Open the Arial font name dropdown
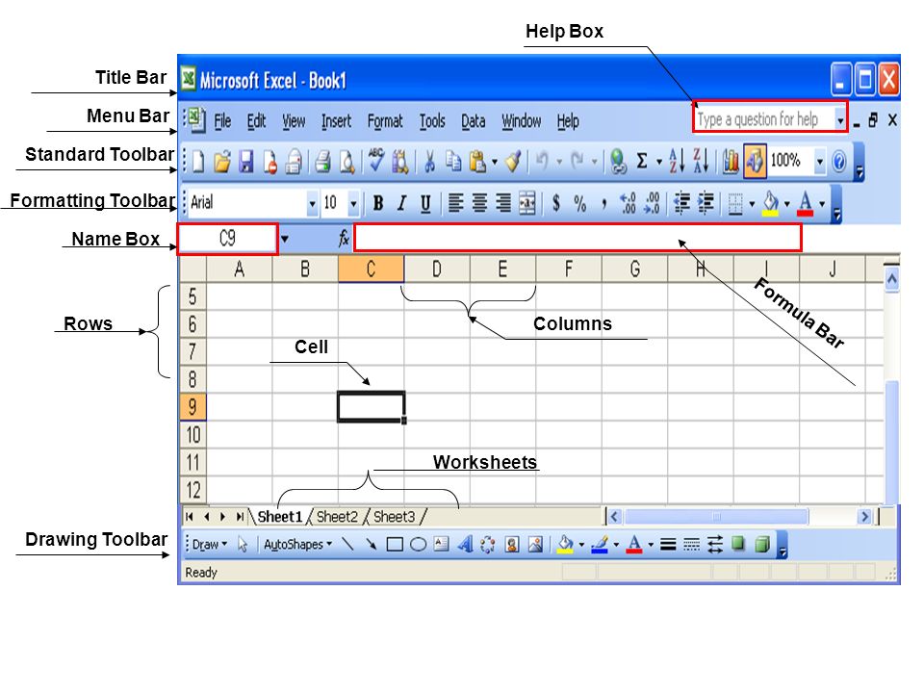924x693 pixels. pos(312,204)
